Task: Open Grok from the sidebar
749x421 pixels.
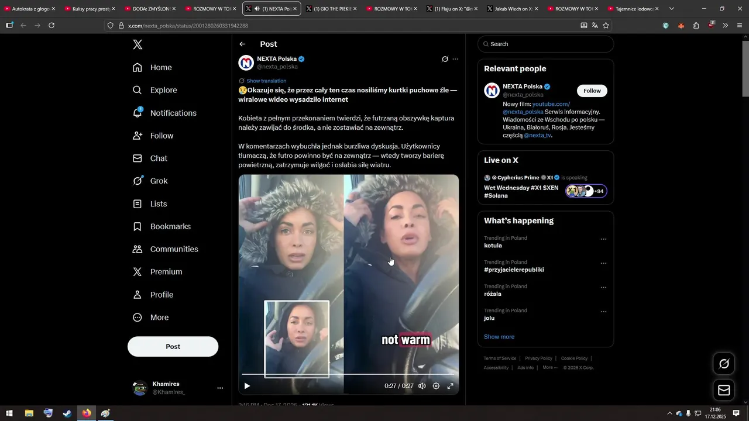Action: click(x=150, y=181)
